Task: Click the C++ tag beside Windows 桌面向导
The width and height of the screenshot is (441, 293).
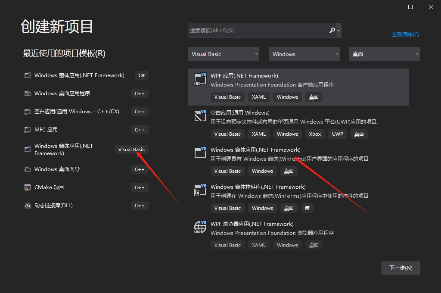Action: pos(140,169)
